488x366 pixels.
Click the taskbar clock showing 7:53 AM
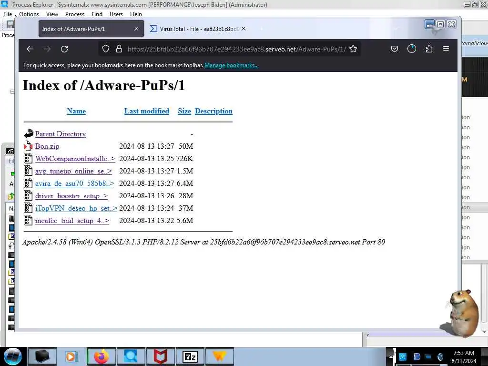coord(464,357)
